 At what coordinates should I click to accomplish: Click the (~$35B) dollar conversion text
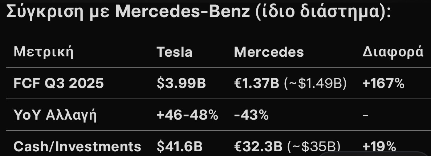[313, 147]
